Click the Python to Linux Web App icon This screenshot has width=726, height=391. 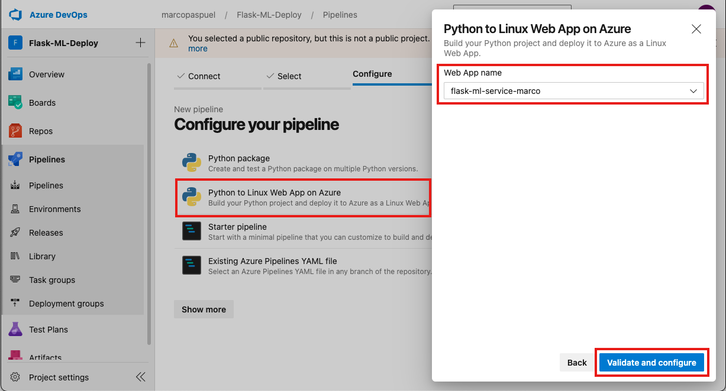191,197
